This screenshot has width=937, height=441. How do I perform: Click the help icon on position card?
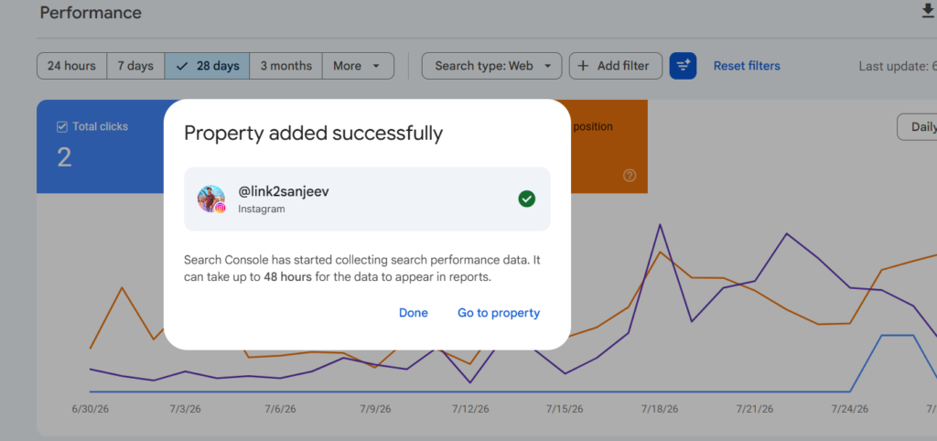630,176
